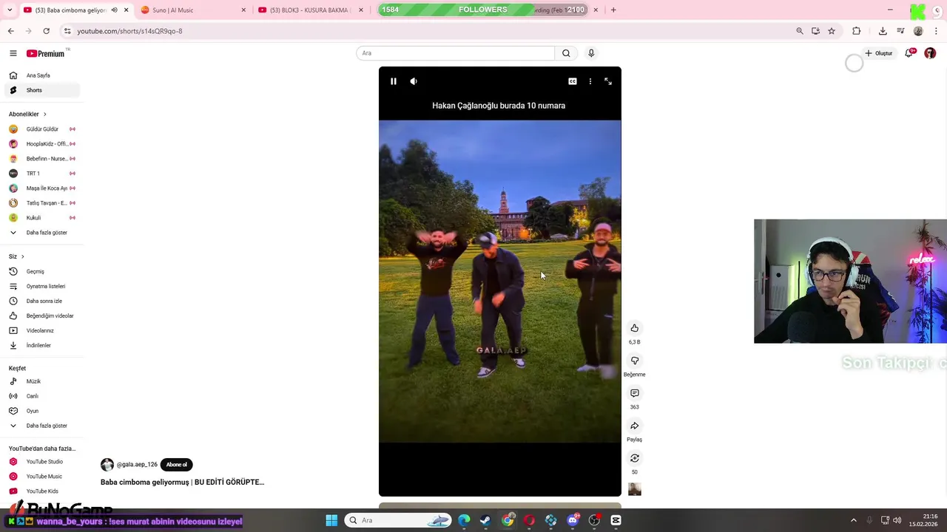This screenshot has width=947, height=532.
Task: Toggle closed captions on the short
Action: click(573, 81)
